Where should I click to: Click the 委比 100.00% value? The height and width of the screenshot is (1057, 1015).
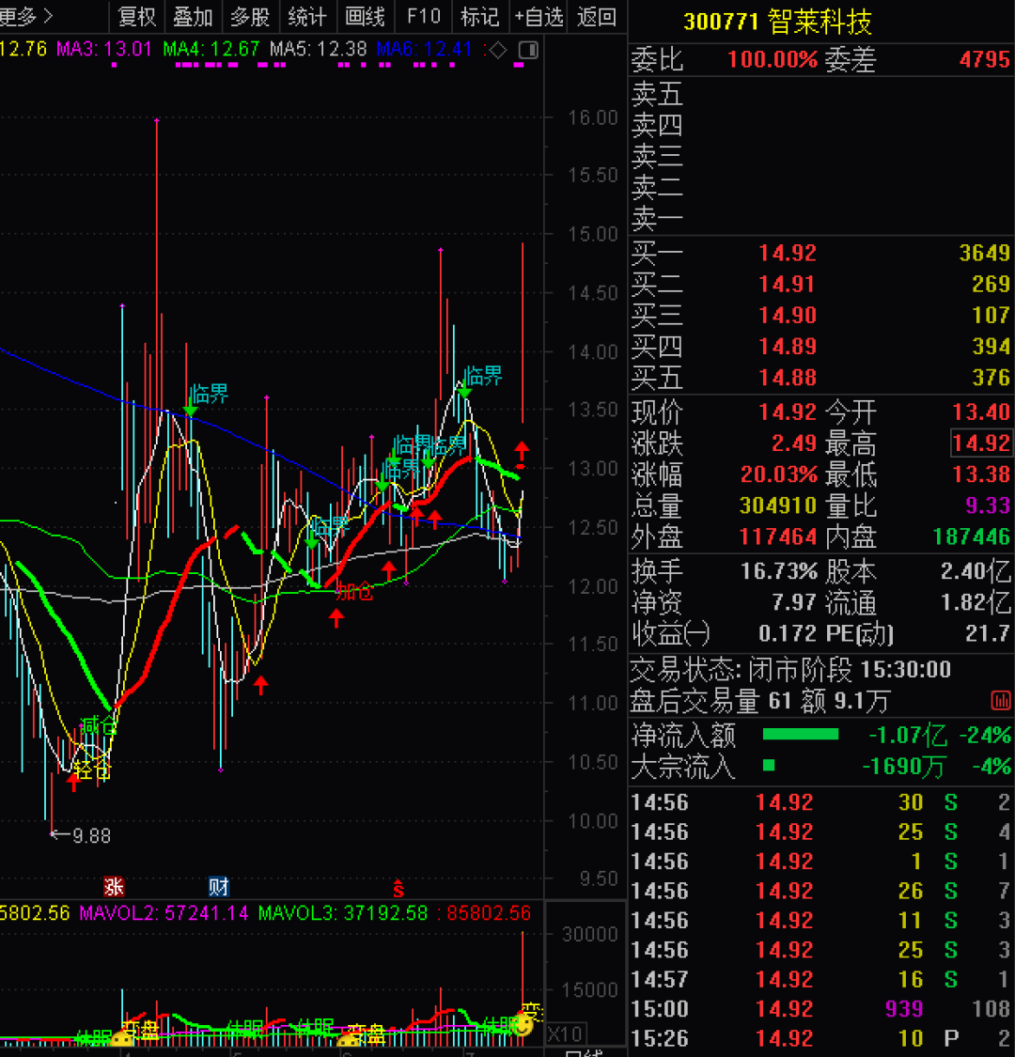pos(773,59)
